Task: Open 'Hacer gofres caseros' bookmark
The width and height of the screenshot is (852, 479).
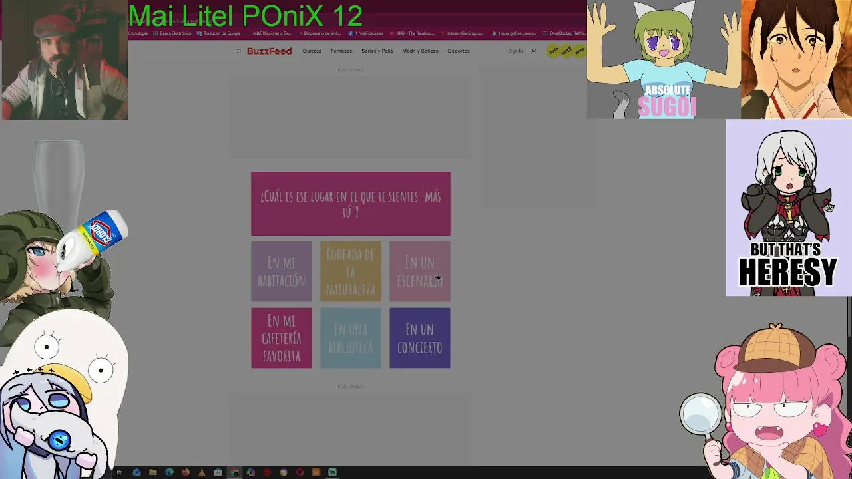Action: tap(514, 33)
